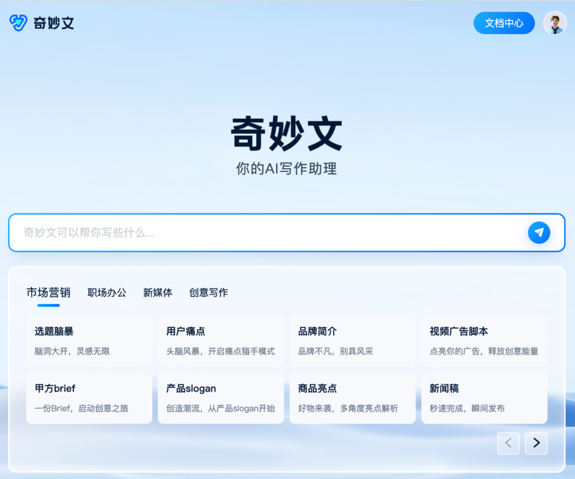Viewport: 575px width, 479px height.
Task: Go to next page of templates
Action: (536, 443)
